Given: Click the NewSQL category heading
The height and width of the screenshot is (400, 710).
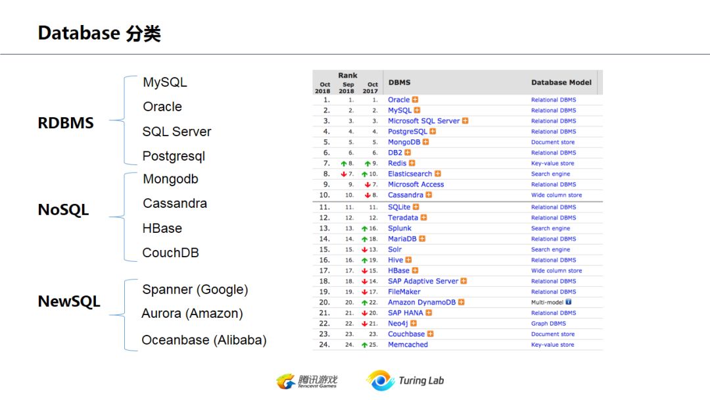Looking at the screenshot, I should pyautogui.click(x=69, y=301).
